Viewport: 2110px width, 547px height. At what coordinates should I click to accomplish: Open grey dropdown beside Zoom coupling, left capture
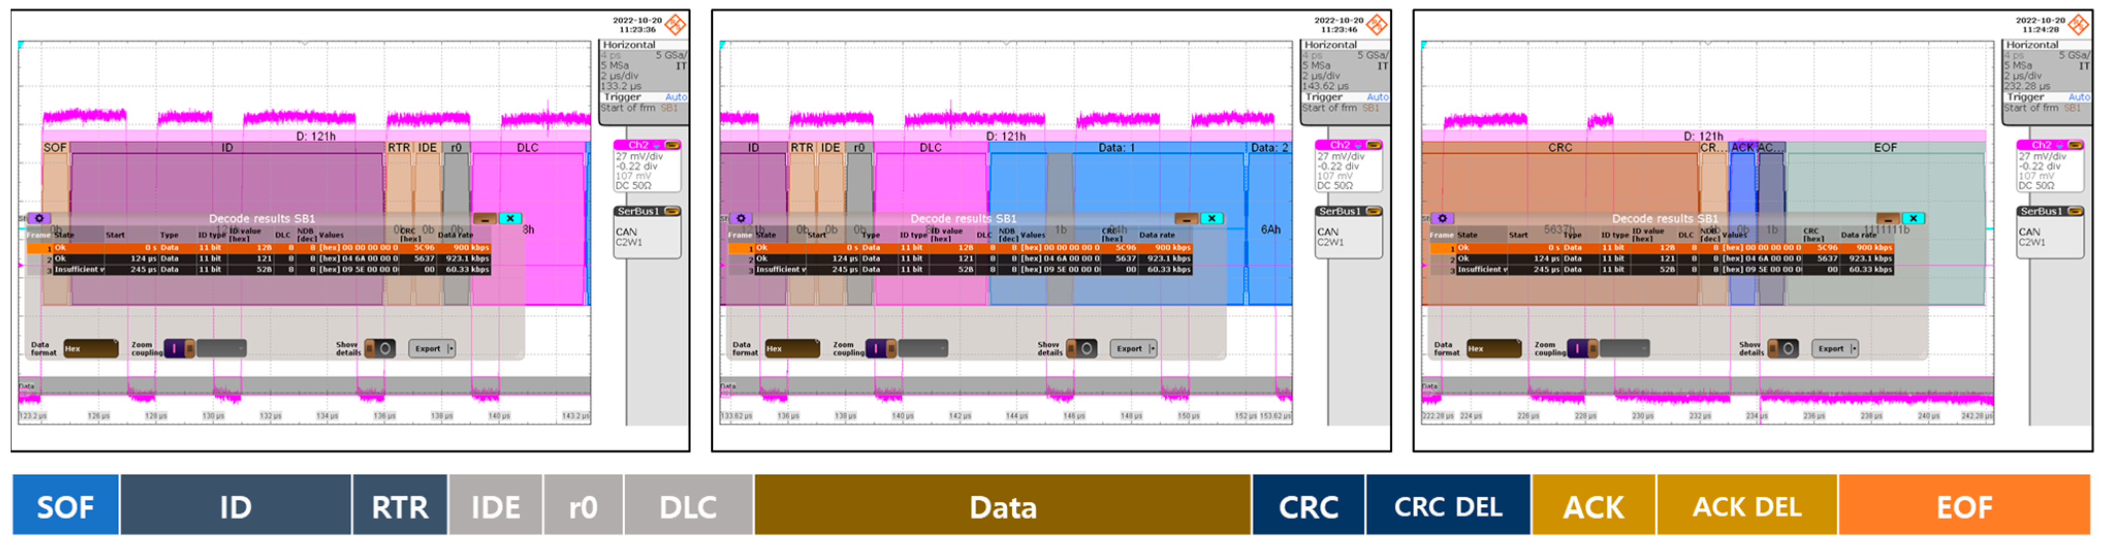222,349
